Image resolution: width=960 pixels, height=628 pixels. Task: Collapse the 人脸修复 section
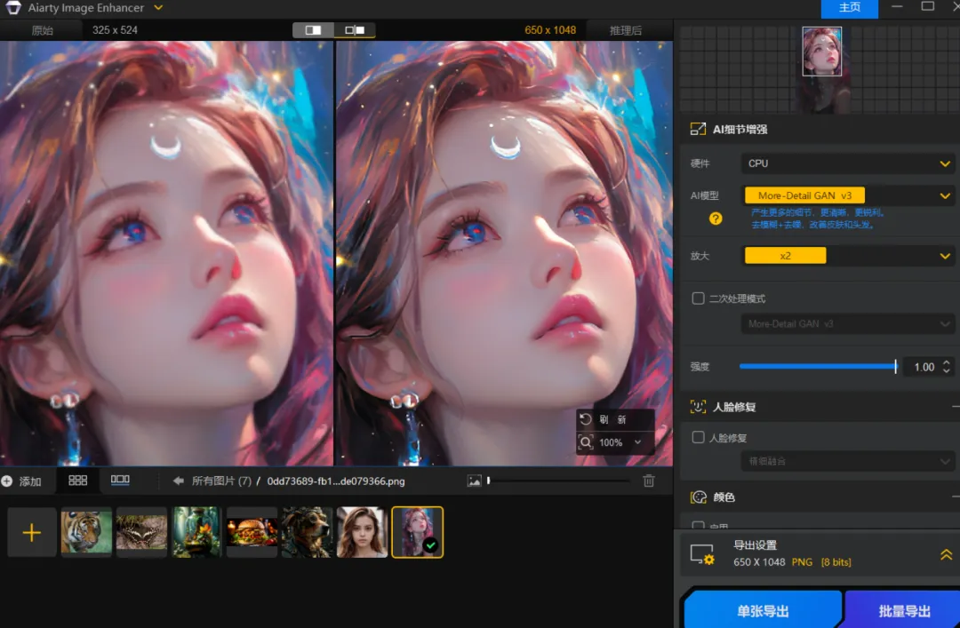[956, 407]
